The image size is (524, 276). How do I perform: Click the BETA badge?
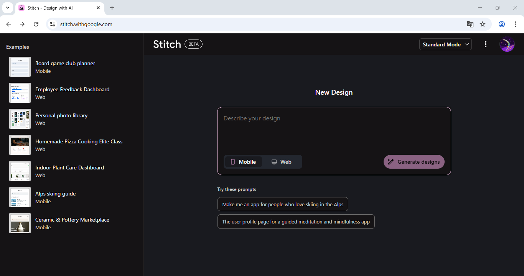[194, 44]
